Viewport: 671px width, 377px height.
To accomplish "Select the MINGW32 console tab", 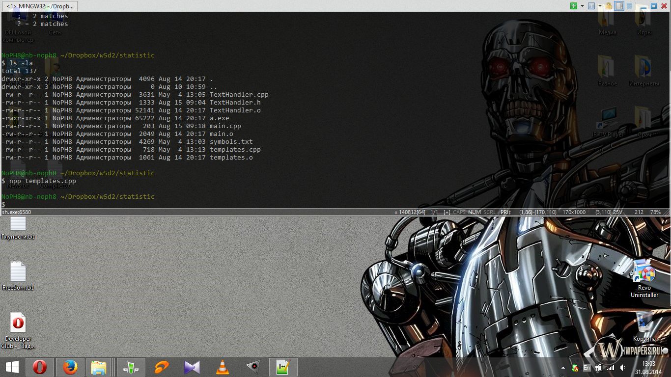I will point(39,6).
